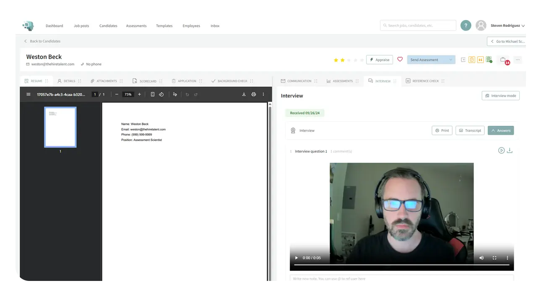Click the Appraise button
Image resolution: width=544 pixels, height=304 pixels.
click(x=379, y=60)
